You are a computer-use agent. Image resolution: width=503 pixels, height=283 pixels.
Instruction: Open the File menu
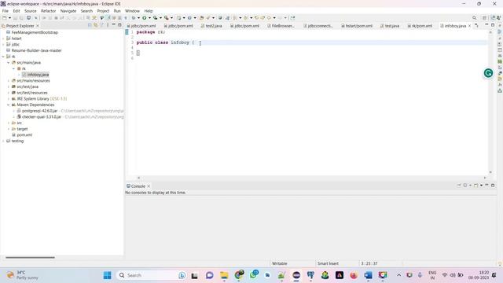[x=6, y=11]
